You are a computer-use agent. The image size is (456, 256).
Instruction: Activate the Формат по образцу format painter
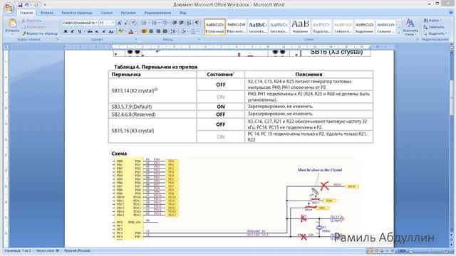coord(40,33)
